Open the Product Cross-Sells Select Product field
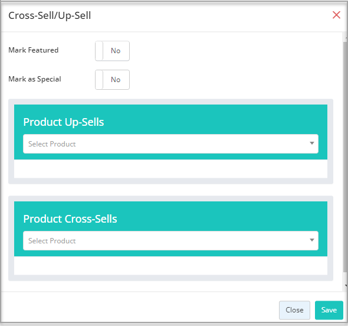The height and width of the screenshot is (326, 348). 170,241
